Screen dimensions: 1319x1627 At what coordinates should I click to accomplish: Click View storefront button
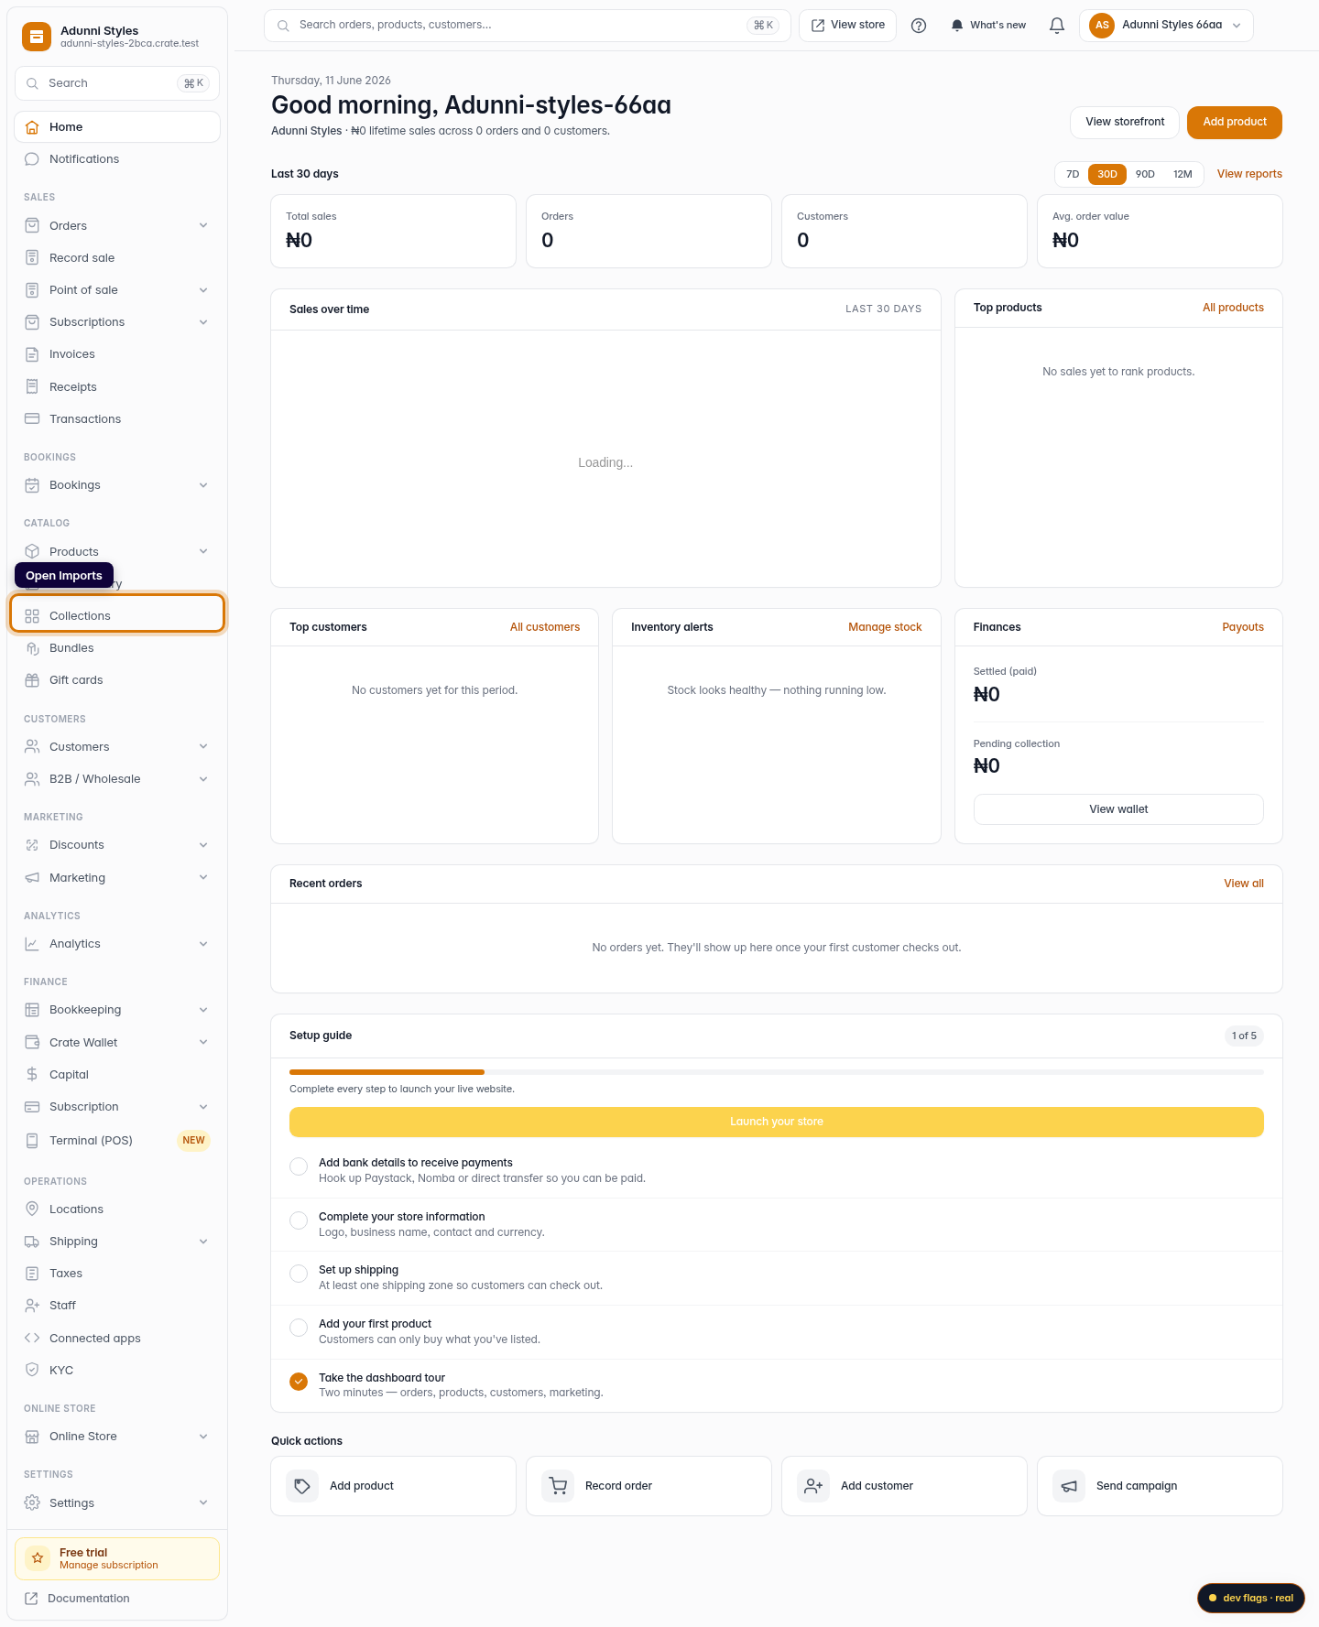[1125, 123]
